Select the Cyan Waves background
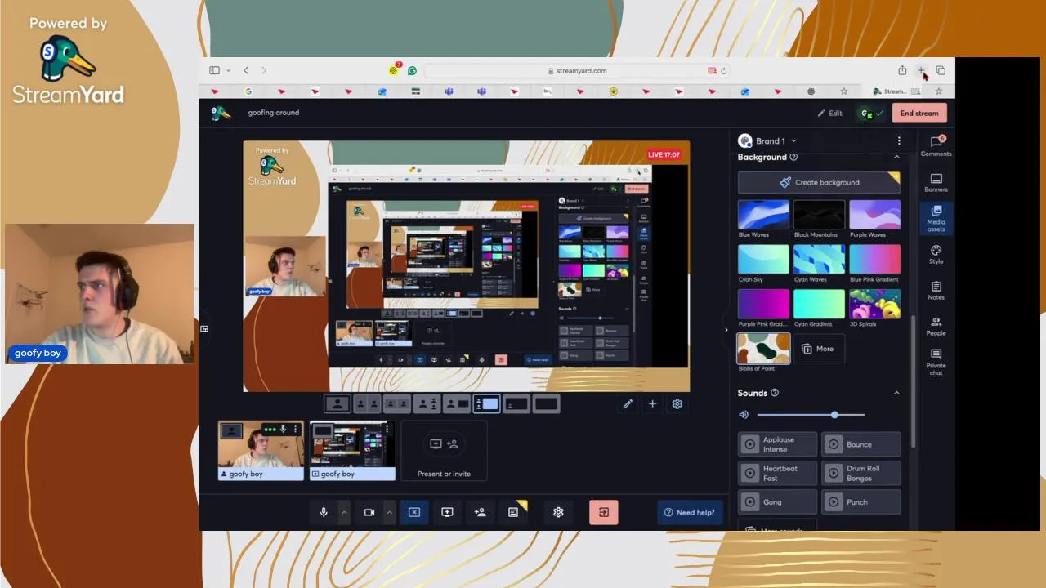Viewport: 1046px width, 588px height. click(x=819, y=260)
